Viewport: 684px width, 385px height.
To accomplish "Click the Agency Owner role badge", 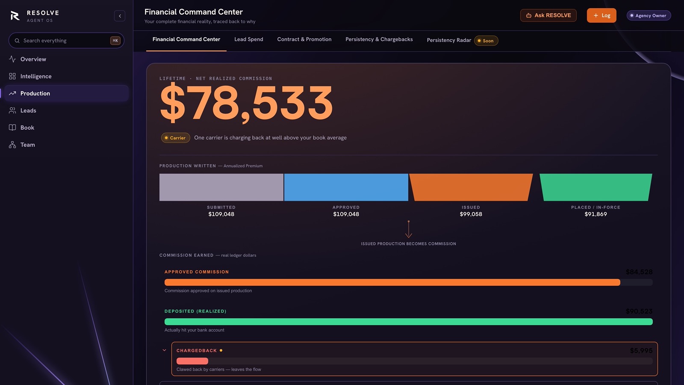I will pos(649,15).
